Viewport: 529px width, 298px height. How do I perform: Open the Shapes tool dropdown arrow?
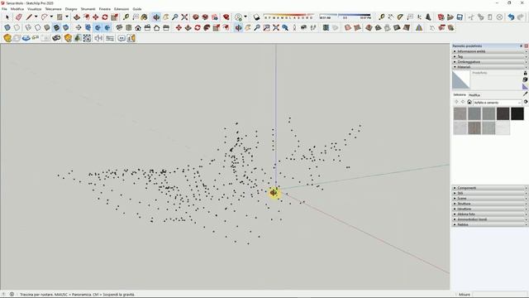pos(67,17)
